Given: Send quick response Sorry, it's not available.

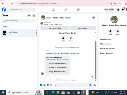Looking at the screenshot, I should point(57,72).
